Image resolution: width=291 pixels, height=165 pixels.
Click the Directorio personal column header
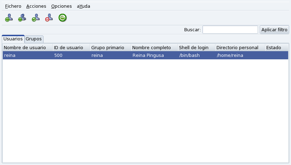(x=240, y=47)
